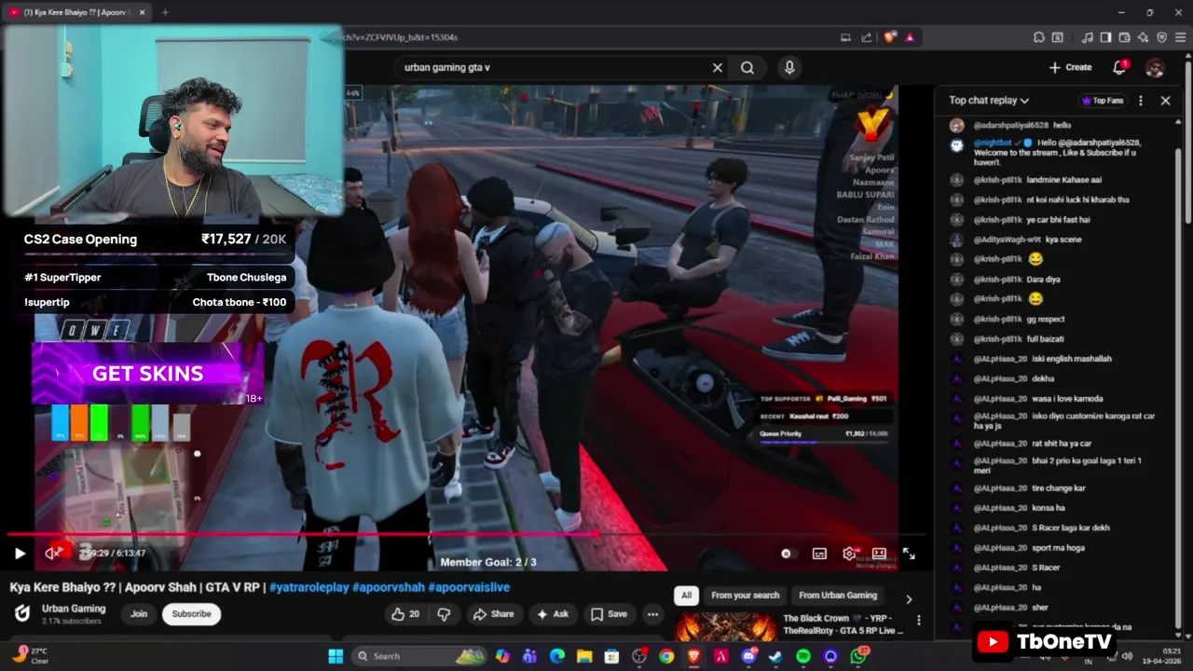
Task: Click @nightbot username in chat
Action: point(992,143)
